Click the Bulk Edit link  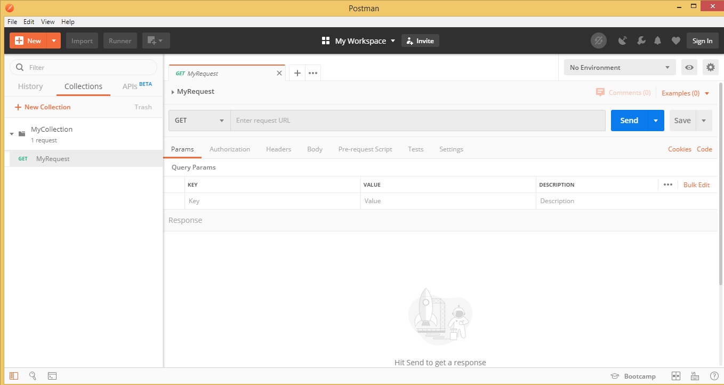[696, 185]
